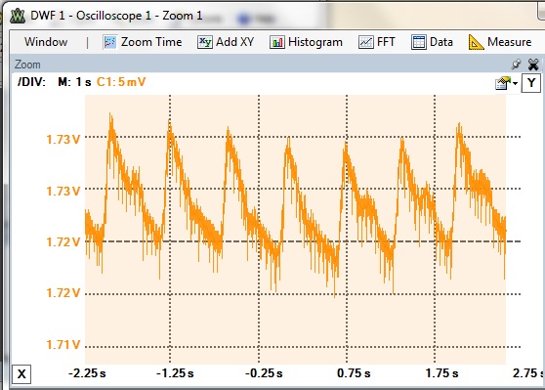Screen dimensions: 545x390
Task: Select the Zoom panel header title
Action: pos(27,65)
